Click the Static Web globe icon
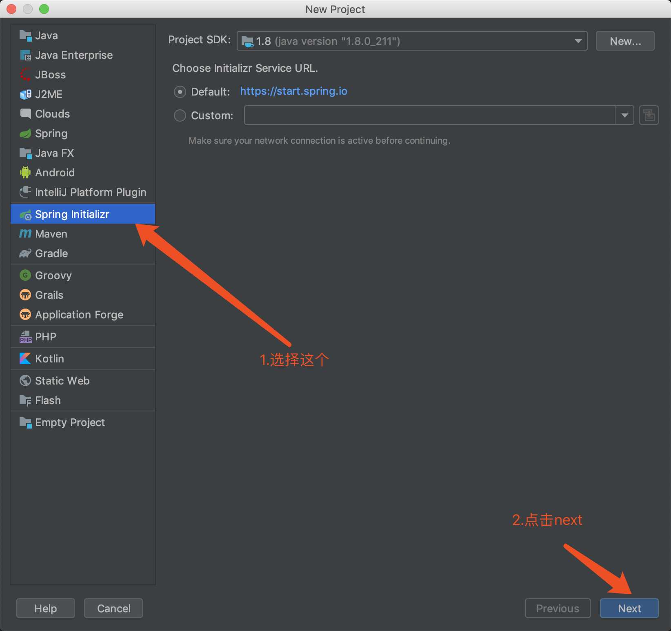This screenshot has height=631, width=671. click(25, 381)
